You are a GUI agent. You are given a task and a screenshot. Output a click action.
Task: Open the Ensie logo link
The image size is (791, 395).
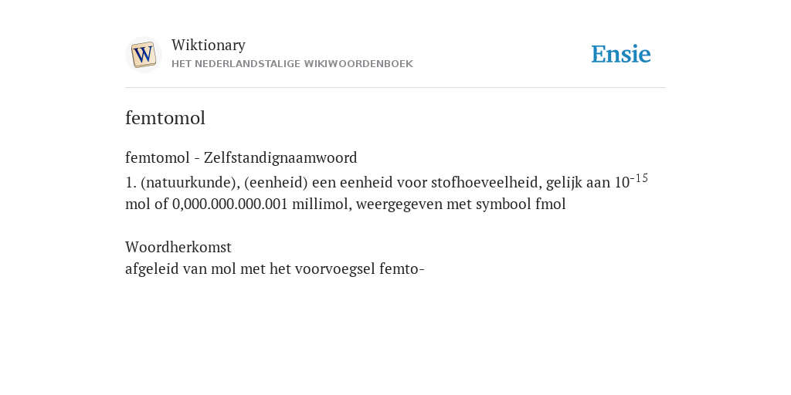click(x=621, y=55)
